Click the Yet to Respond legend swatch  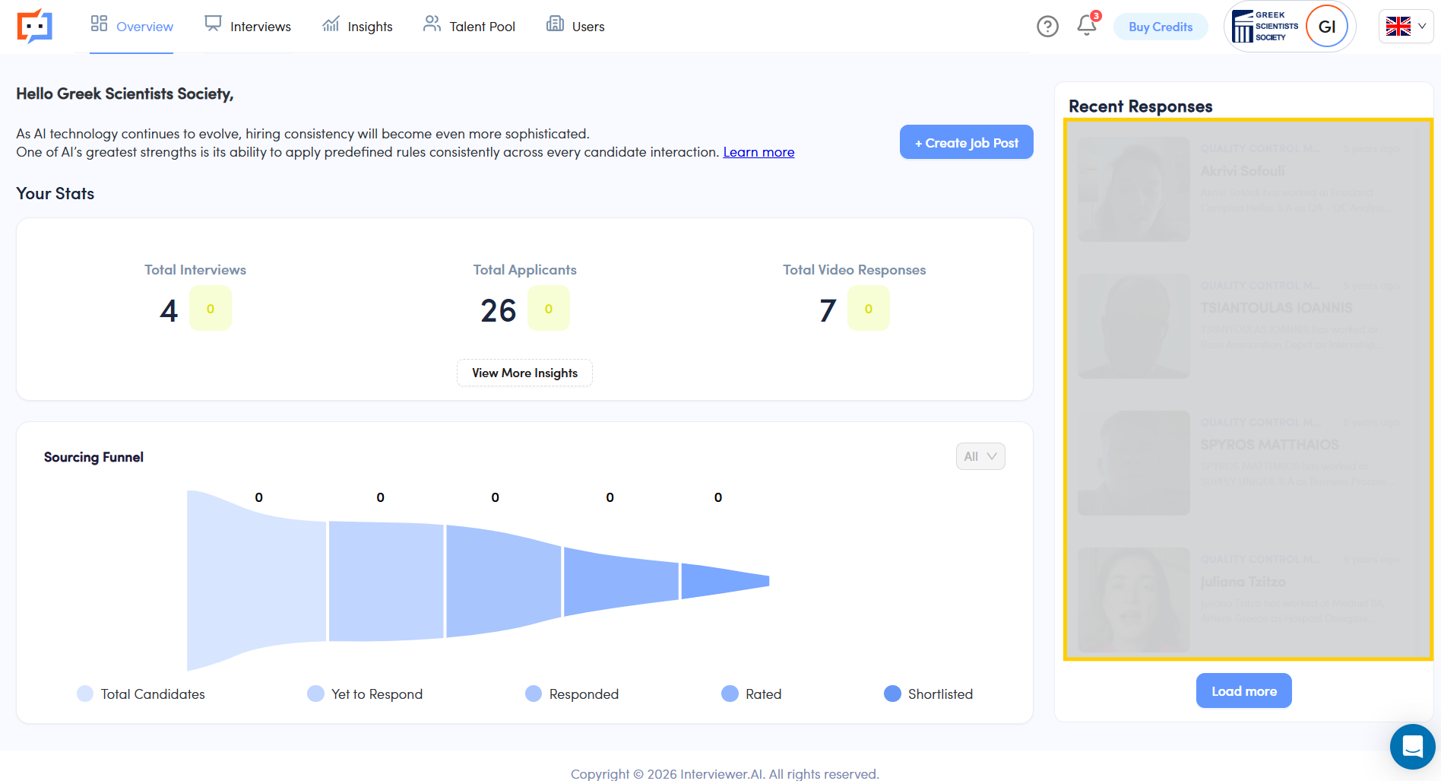pyautogui.click(x=315, y=694)
